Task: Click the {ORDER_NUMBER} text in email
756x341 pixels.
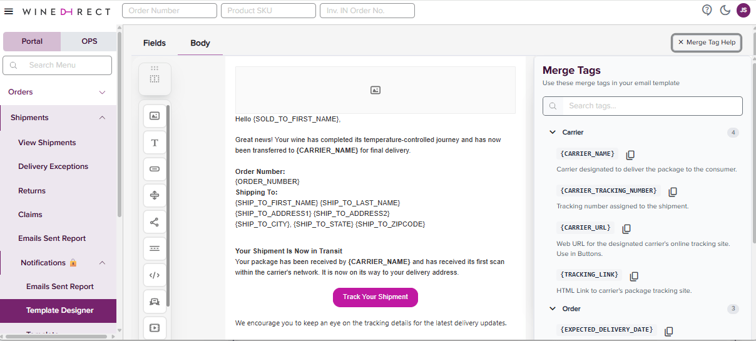Action: [x=267, y=181]
